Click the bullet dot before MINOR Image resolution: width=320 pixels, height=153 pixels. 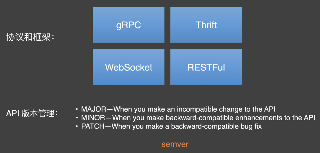pos(77,118)
